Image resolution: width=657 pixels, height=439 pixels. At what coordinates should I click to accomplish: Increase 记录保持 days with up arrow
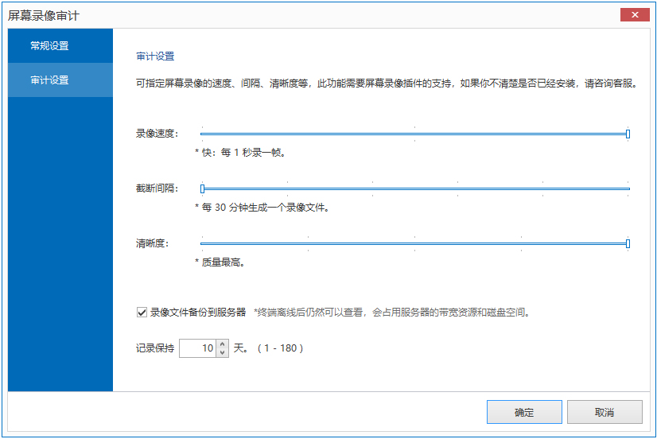click(x=222, y=344)
